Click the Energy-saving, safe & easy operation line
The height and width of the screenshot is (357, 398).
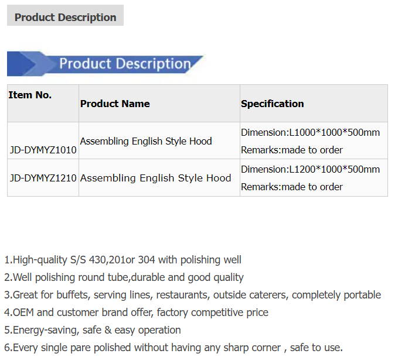93,330
